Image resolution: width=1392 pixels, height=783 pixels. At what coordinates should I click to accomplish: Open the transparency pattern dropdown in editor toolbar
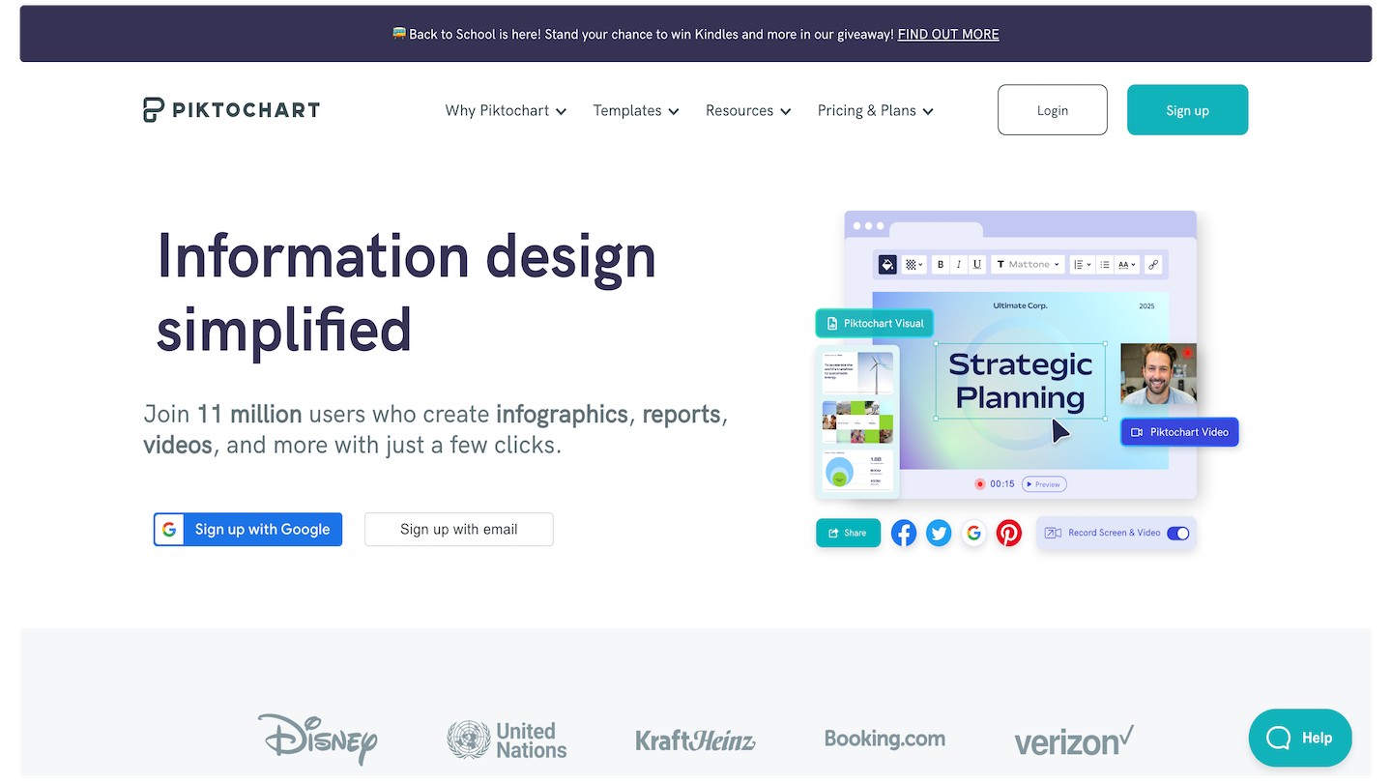[x=913, y=264]
